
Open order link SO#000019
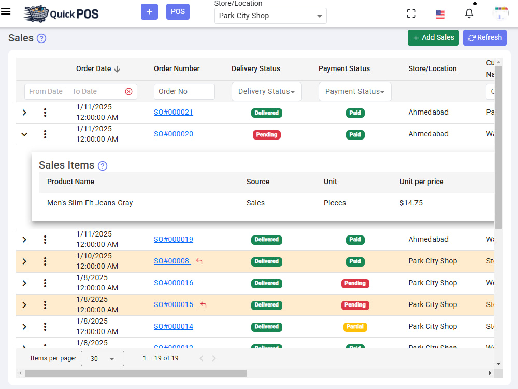[x=174, y=239]
